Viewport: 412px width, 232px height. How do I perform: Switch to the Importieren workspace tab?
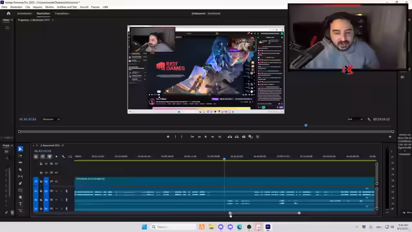[x=24, y=14]
